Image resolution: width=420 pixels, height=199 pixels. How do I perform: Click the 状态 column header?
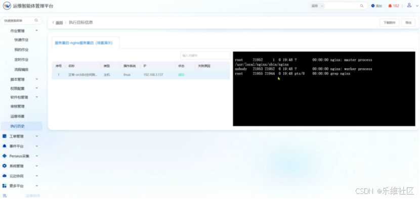[181, 66]
